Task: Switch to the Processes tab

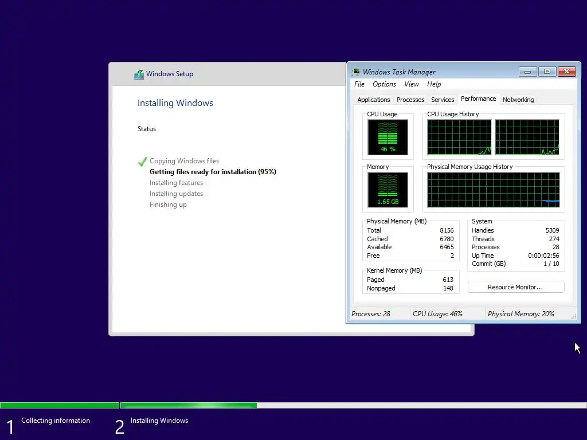Action: point(410,100)
